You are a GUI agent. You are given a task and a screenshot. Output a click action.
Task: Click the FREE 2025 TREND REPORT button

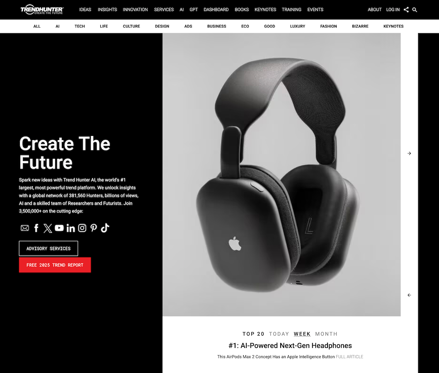point(55,265)
